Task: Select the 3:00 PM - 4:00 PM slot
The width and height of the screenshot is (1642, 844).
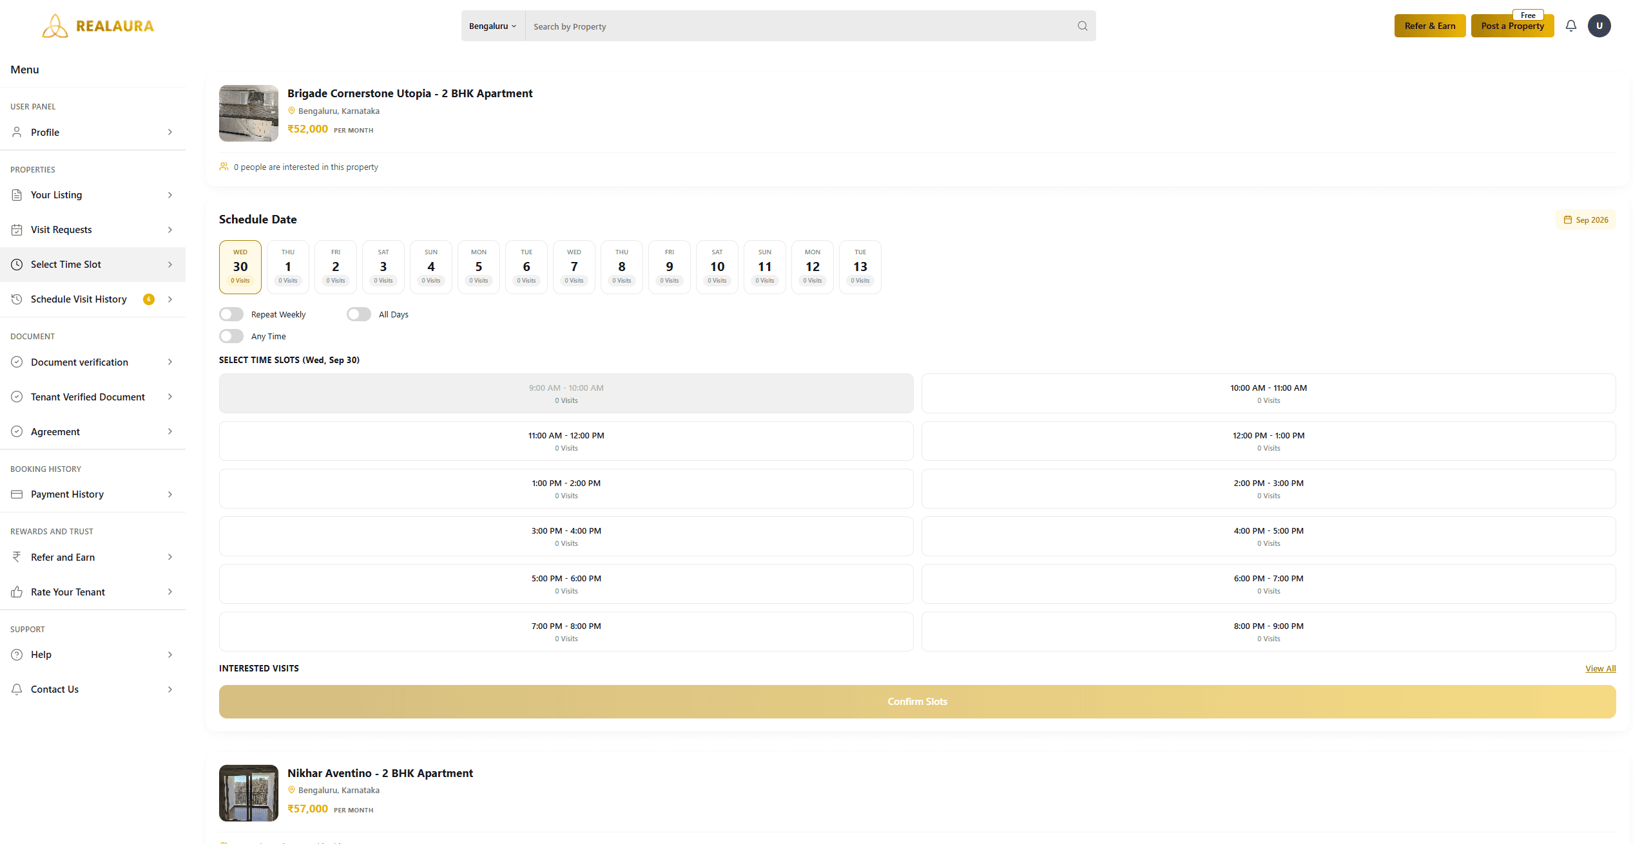Action: (566, 536)
